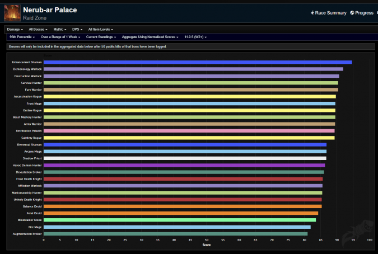Click the Subtlety Rogue label
The height and width of the screenshot is (254, 378).
click(x=31, y=138)
